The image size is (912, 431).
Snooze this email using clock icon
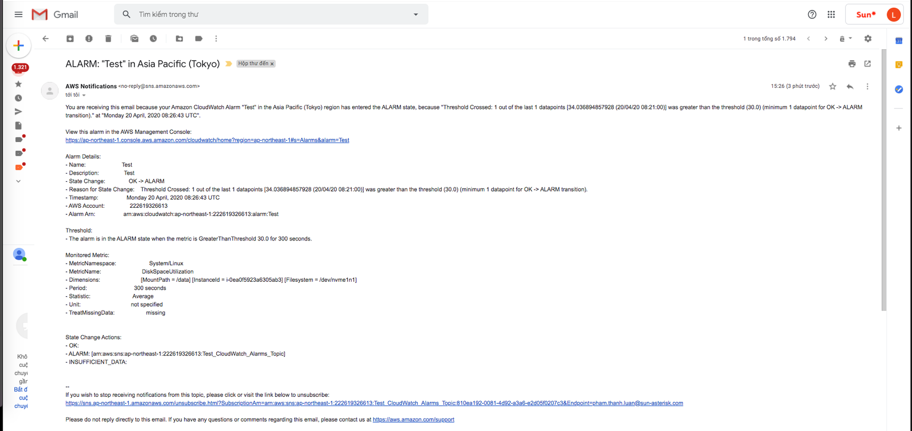click(153, 39)
